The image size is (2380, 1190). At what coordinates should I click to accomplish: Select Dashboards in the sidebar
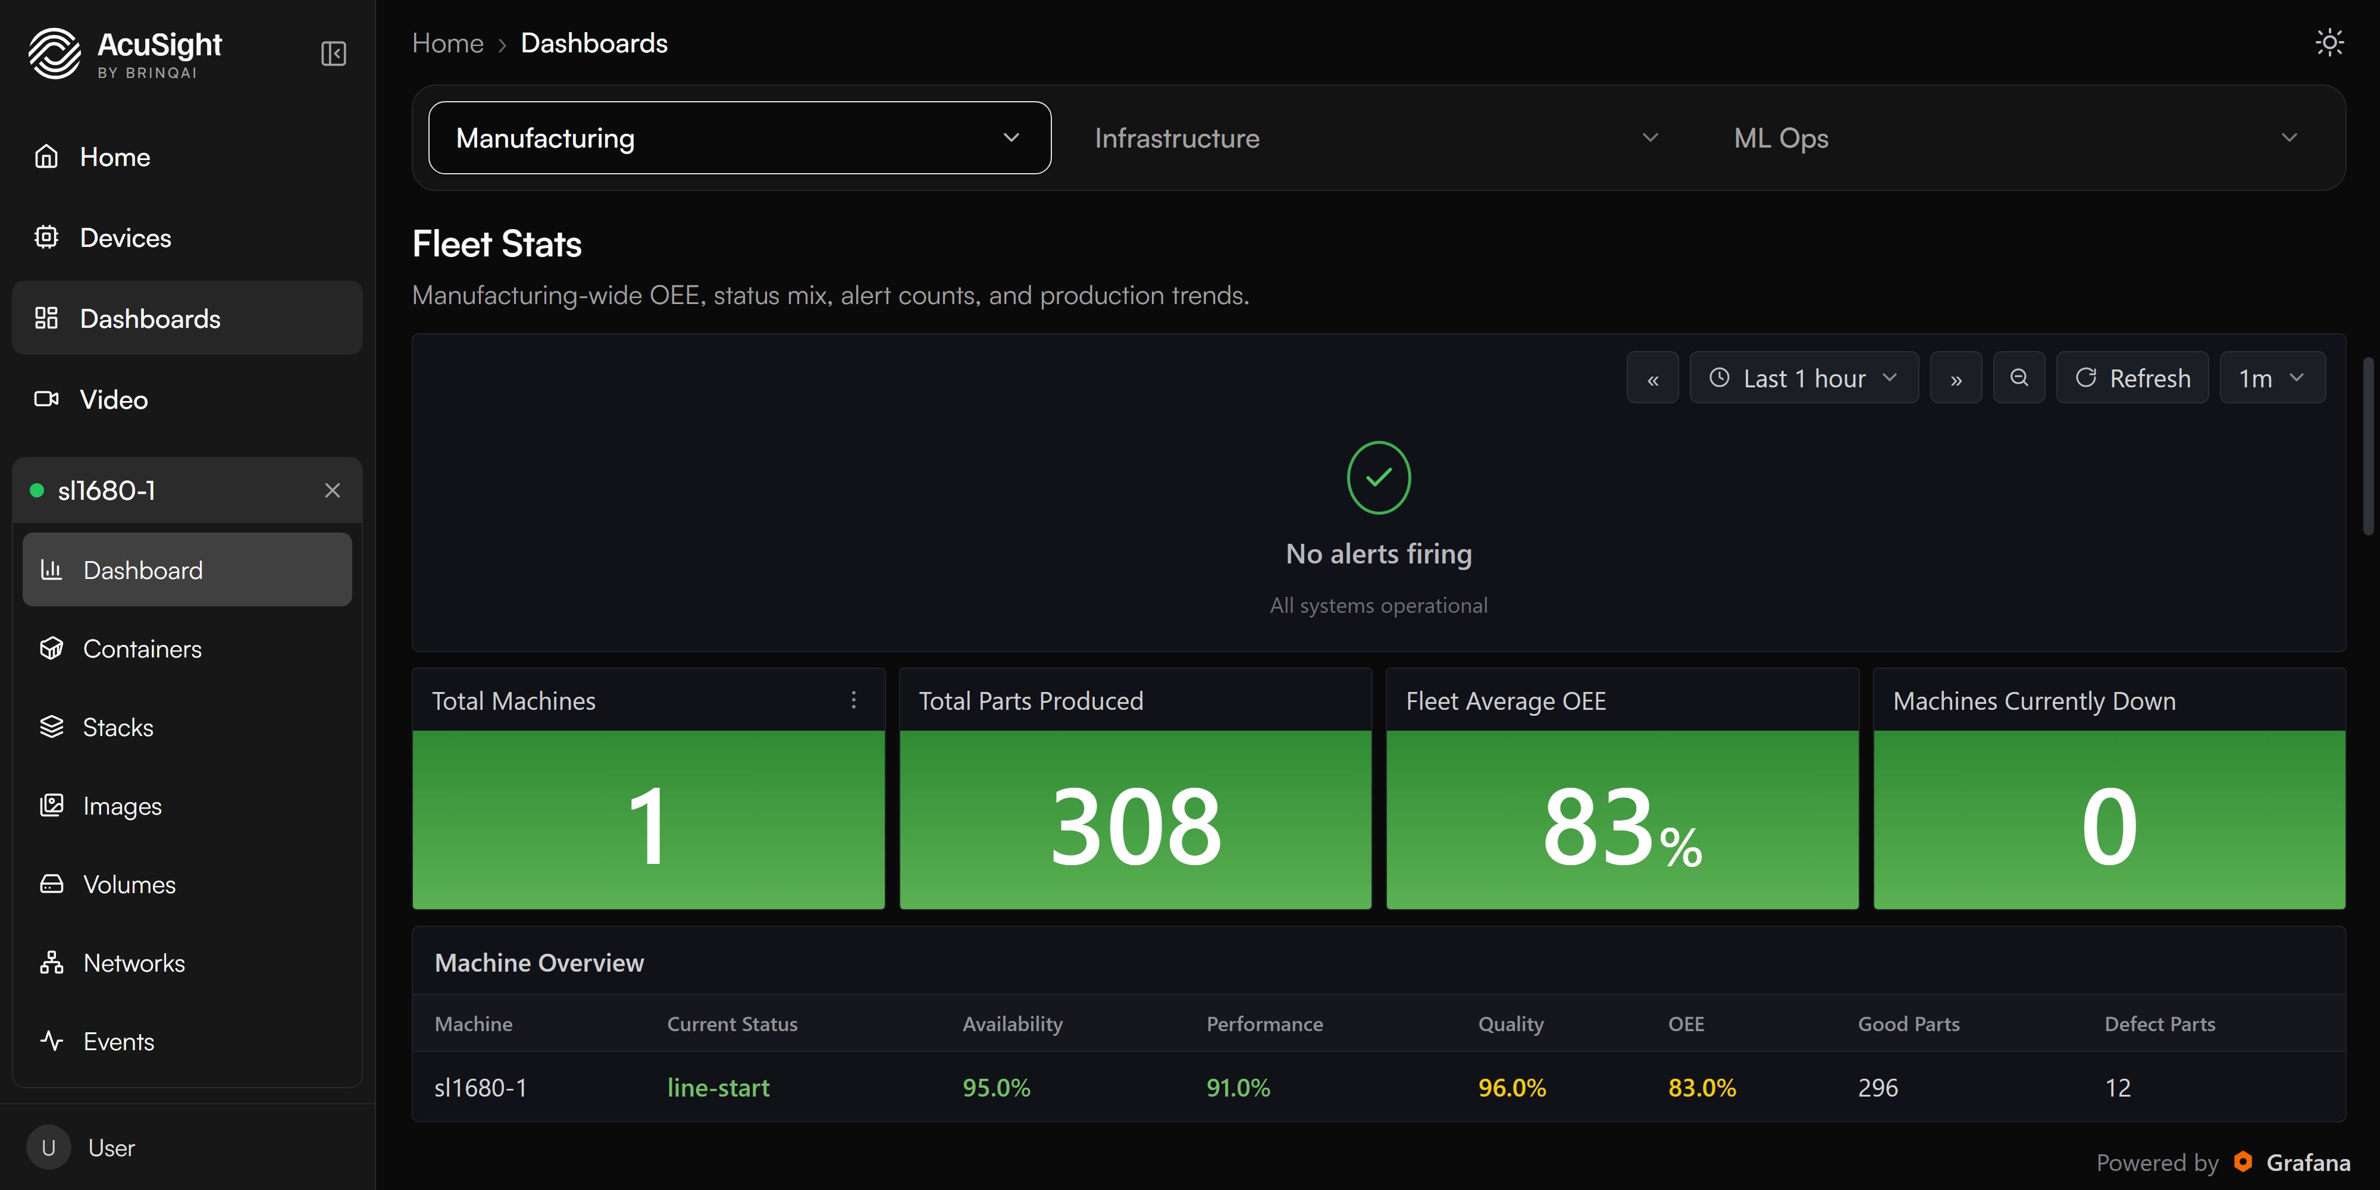click(187, 318)
